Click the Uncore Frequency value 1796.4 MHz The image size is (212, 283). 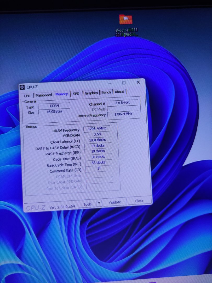pyautogui.click(x=123, y=114)
